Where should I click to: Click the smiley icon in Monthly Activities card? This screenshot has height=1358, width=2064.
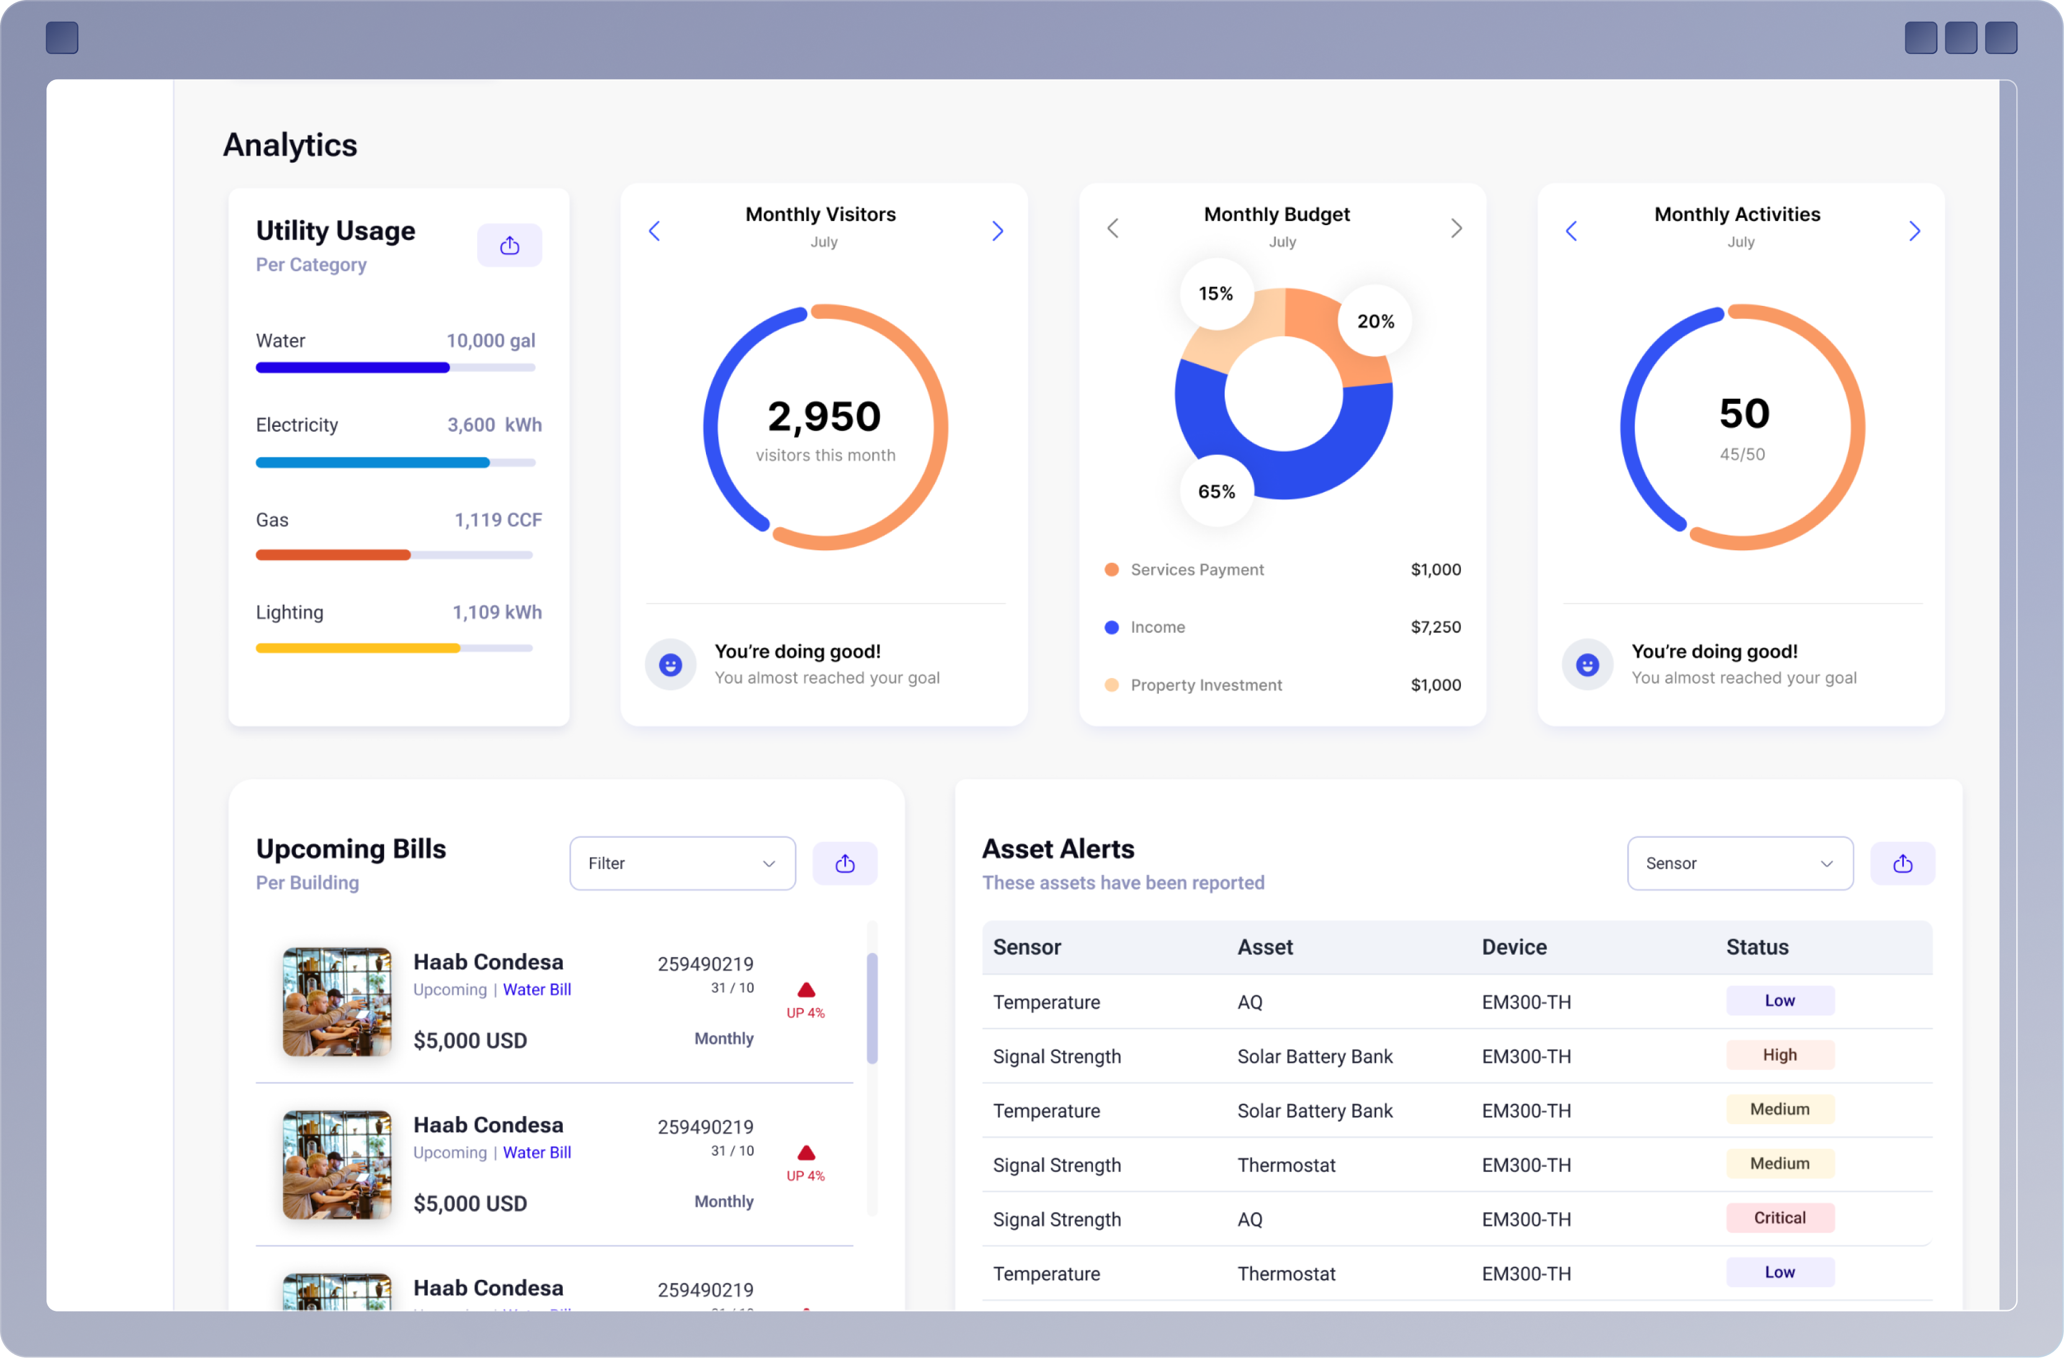1587,664
